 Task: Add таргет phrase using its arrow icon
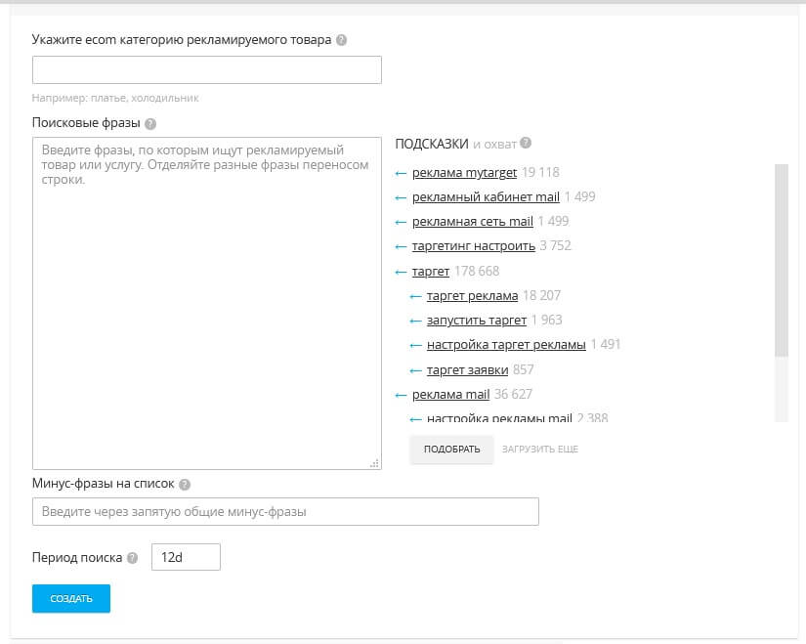click(401, 271)
